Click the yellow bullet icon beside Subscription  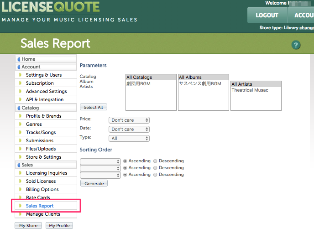pos(20,83)
